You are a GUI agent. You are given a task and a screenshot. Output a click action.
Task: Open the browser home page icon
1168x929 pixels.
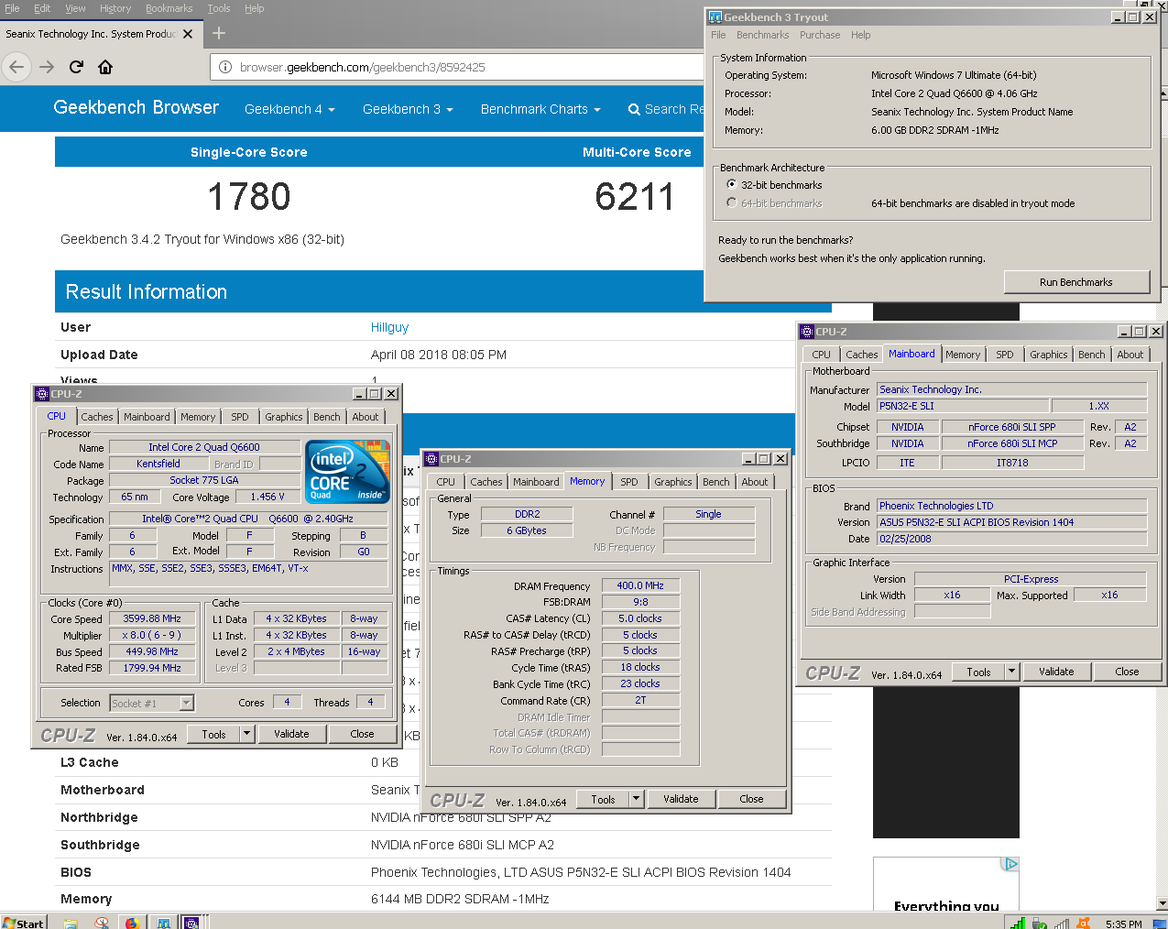pyautogui.click(x=105, y=67)
